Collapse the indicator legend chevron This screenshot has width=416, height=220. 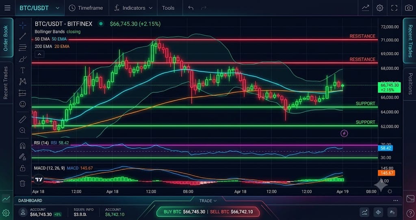tap(39, 54)
